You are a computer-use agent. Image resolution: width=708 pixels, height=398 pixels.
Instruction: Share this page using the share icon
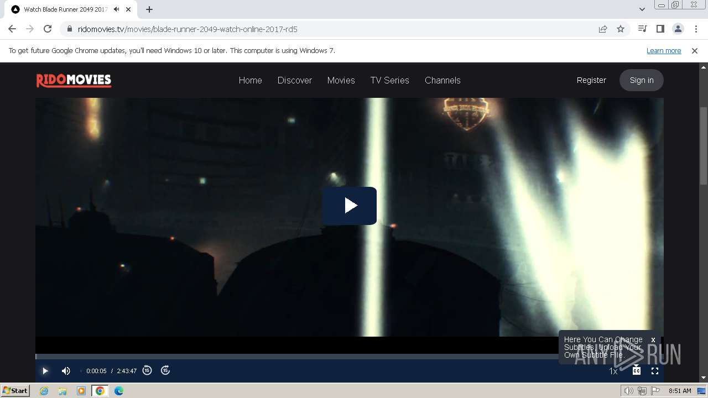tap(603, 29)
